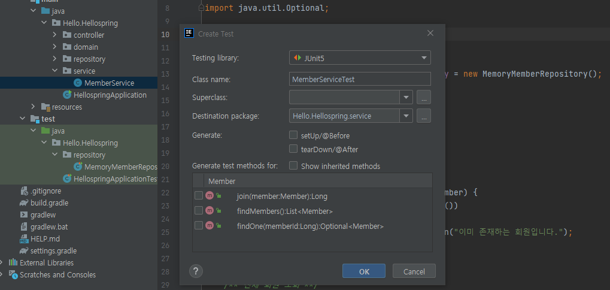Click line number 10 in the gutter
The width and height of the screenshot is (610, 290).
click(x=165, y=34)
